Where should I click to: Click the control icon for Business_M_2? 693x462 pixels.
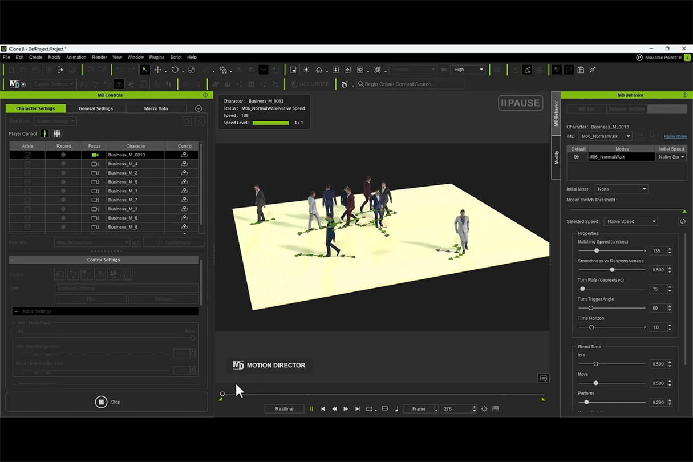(184, 173)
